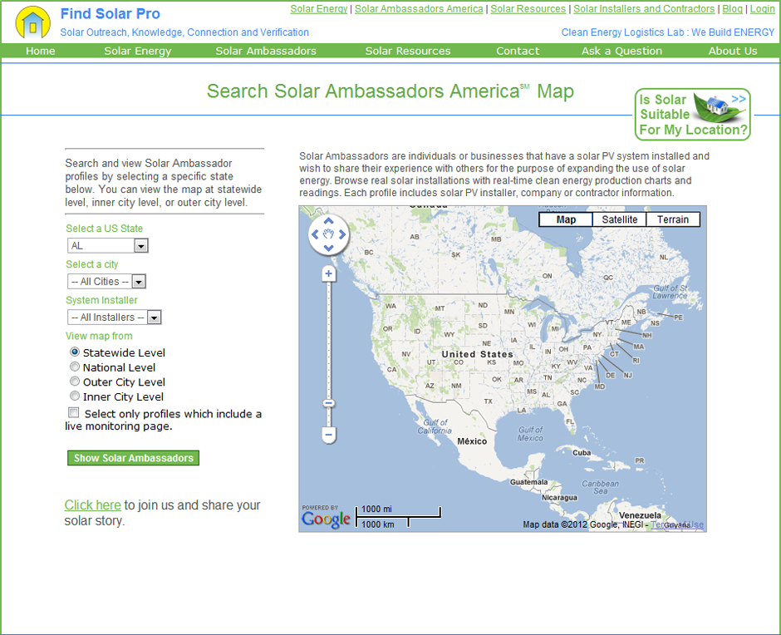Image resolution: width=781 pixels, height=635 pixels.
Task: Go to Home in the green nav bar
Action: [x=41, y=51]
